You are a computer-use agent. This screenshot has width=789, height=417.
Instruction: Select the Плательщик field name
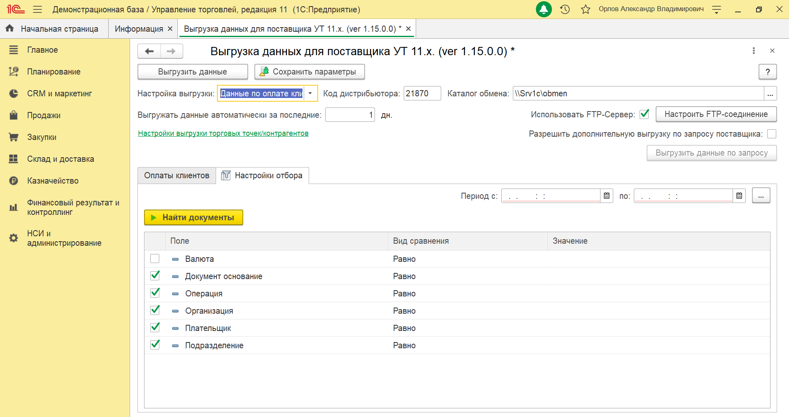[x=208, y=328]
